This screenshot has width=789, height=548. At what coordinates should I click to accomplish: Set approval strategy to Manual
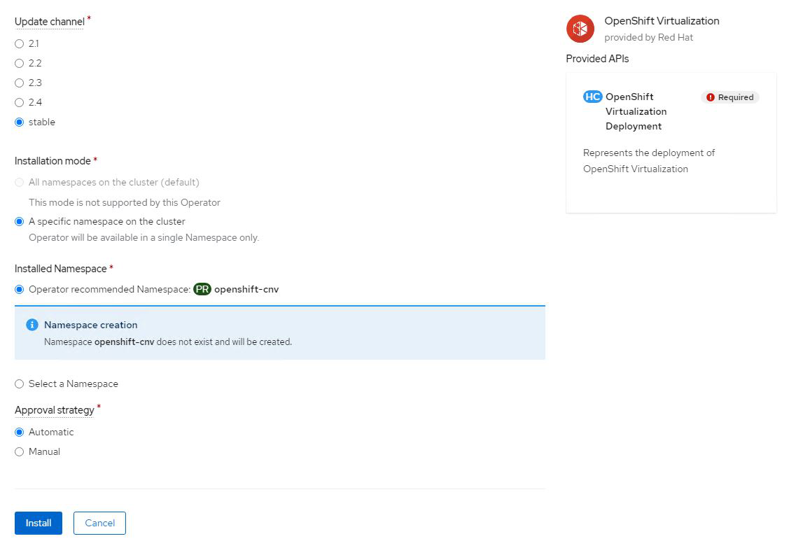[x=20, y=451]
